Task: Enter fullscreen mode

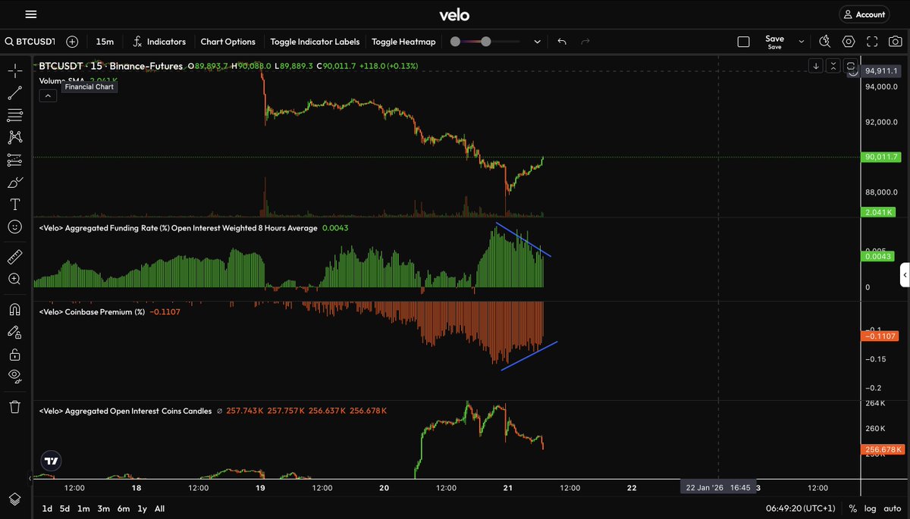Action: click(x=872, y=42)
